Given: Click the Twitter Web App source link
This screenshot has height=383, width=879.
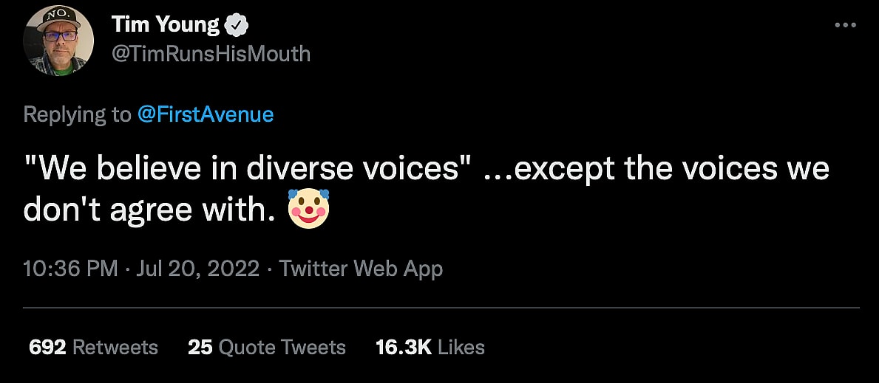Looking at the screenshot, I should tap(361, 269).
